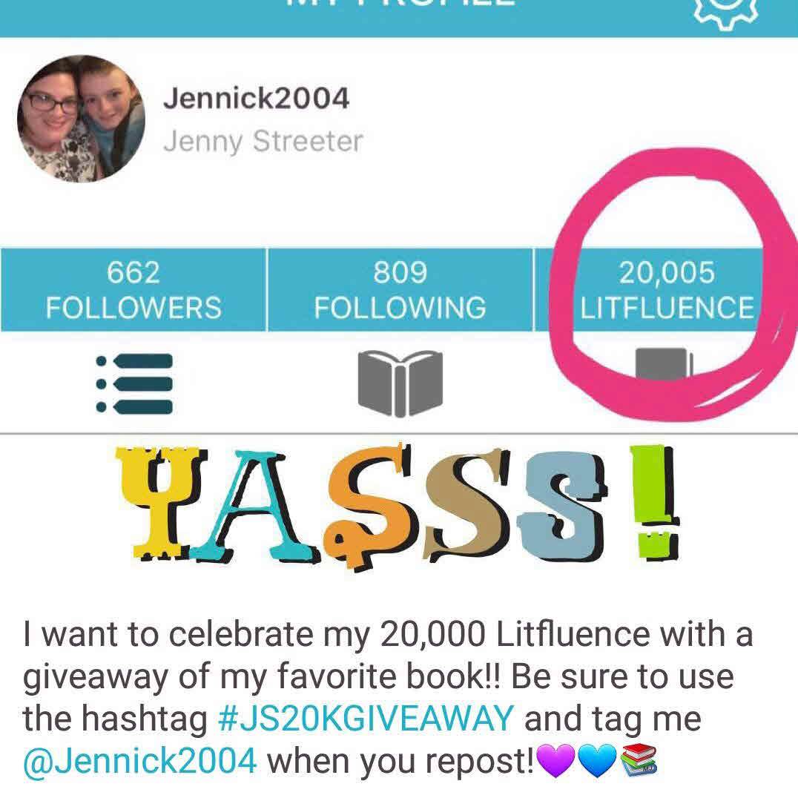Tap the stacked books emoji
798x798 pixels.
(x=639, y=759)
